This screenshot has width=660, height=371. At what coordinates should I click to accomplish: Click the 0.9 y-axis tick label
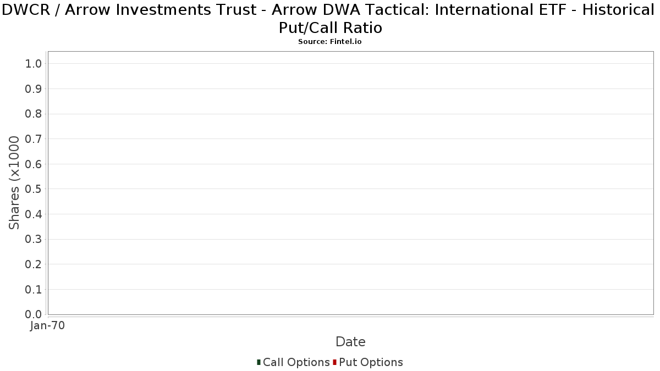(x=34, y=89)
